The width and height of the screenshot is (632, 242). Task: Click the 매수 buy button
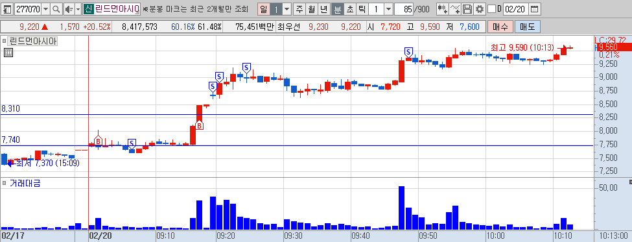pyautogui.click(x=500, y=27)
